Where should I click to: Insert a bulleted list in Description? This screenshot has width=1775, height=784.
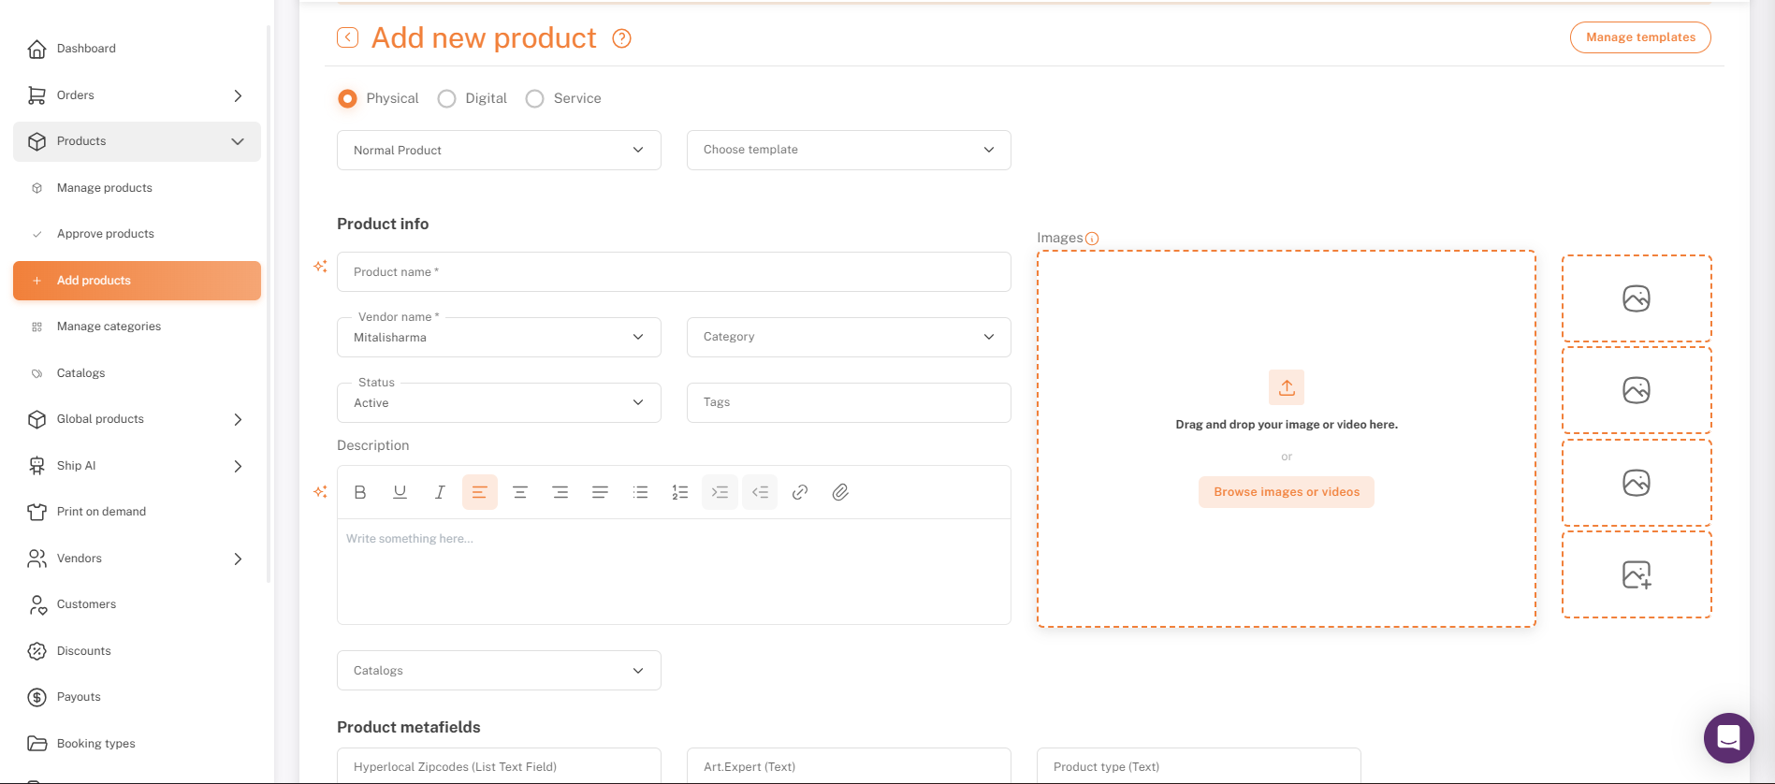[x=640, y=492]
